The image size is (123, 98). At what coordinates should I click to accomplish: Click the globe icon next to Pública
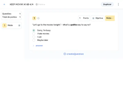click(x=37, y=4)
